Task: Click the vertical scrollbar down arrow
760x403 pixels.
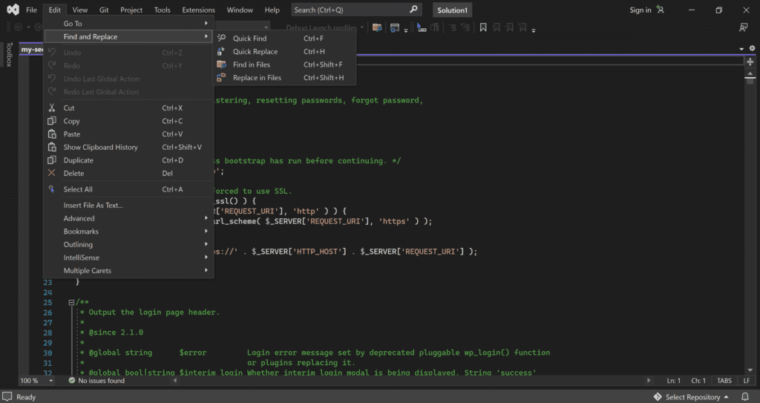Action: pyautogui.click(x=750, y=371)
